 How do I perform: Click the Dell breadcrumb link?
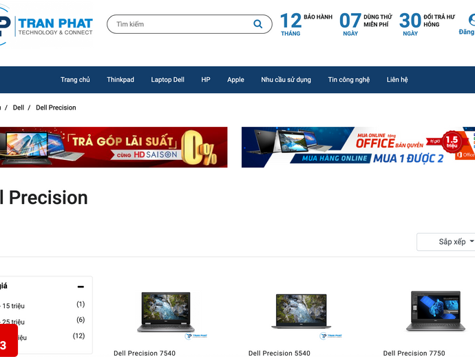[18, 108]
